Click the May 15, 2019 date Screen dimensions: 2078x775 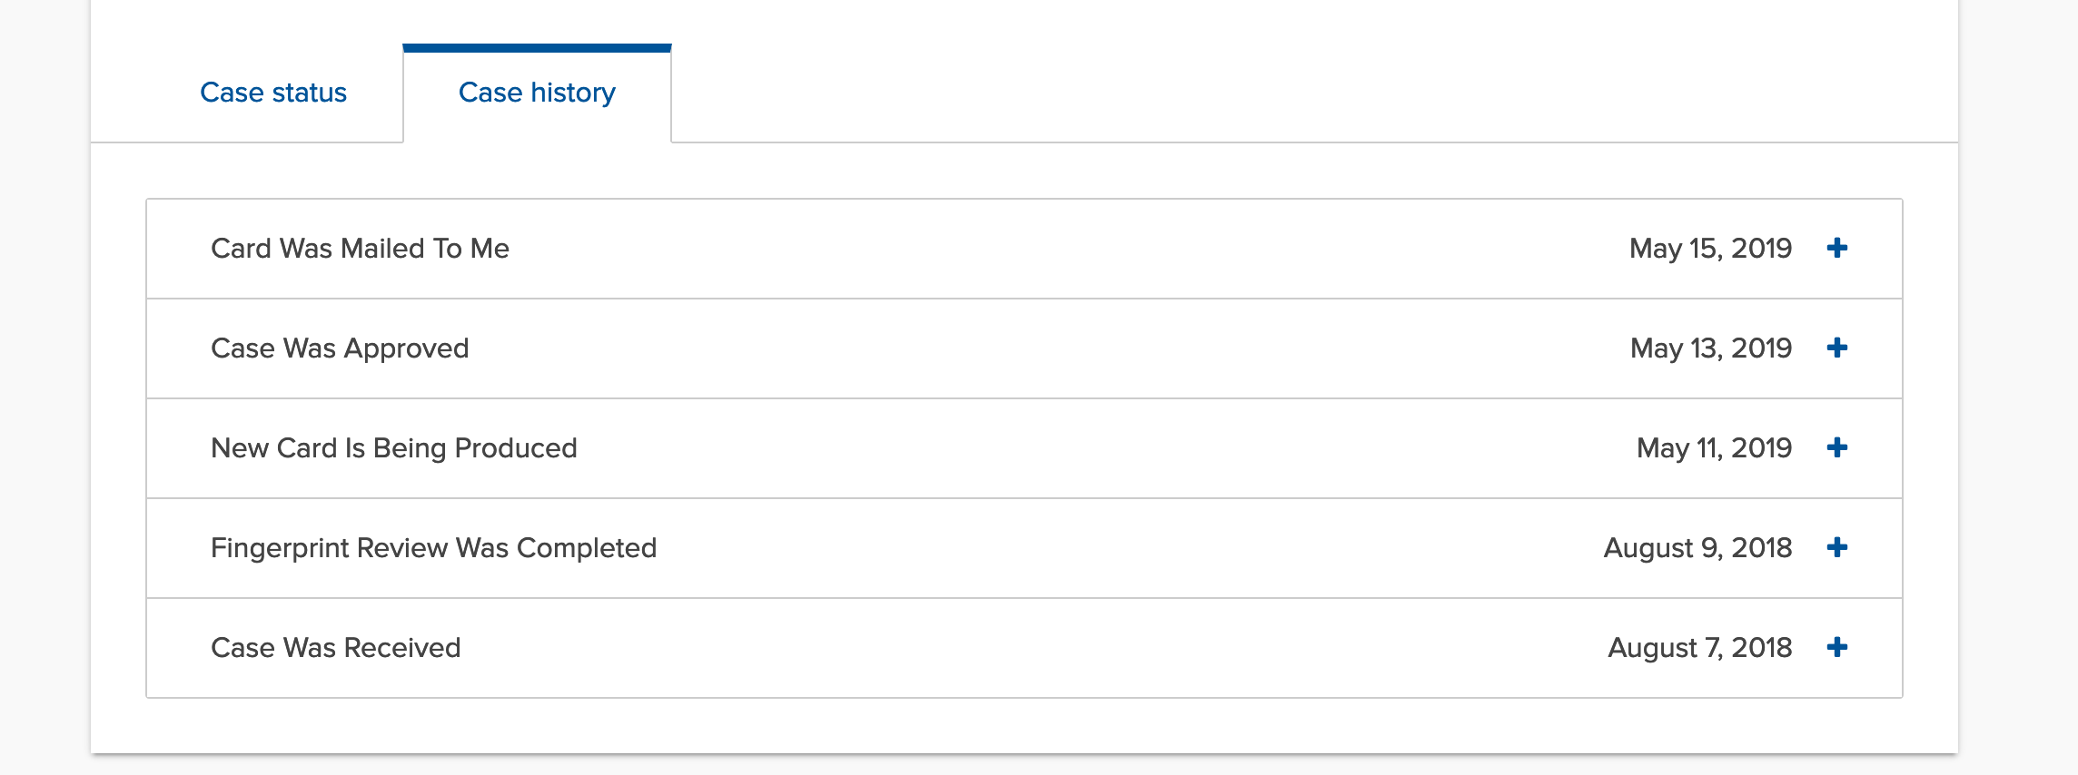(x=1710, y=249)
